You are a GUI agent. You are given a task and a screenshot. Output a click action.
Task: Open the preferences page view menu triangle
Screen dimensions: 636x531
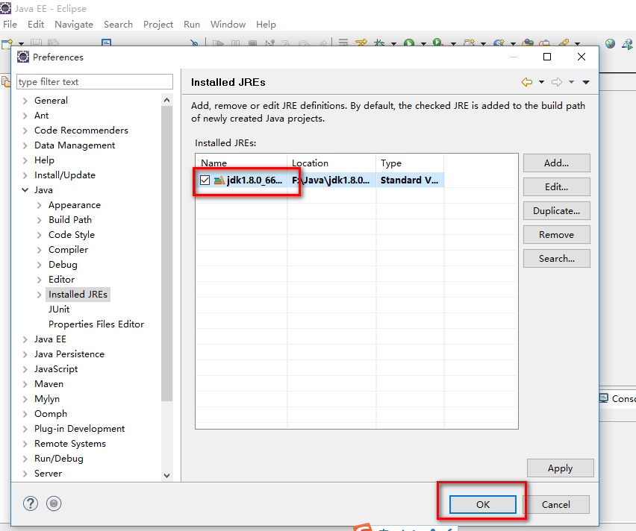point(586,82)
